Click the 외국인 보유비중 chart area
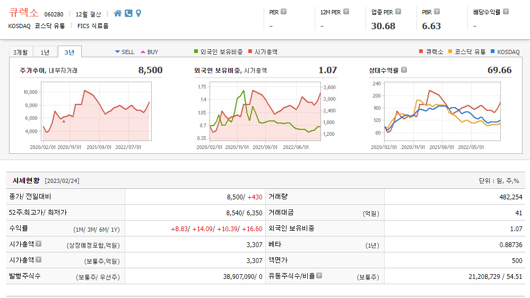530x298 pixels. 265,111
